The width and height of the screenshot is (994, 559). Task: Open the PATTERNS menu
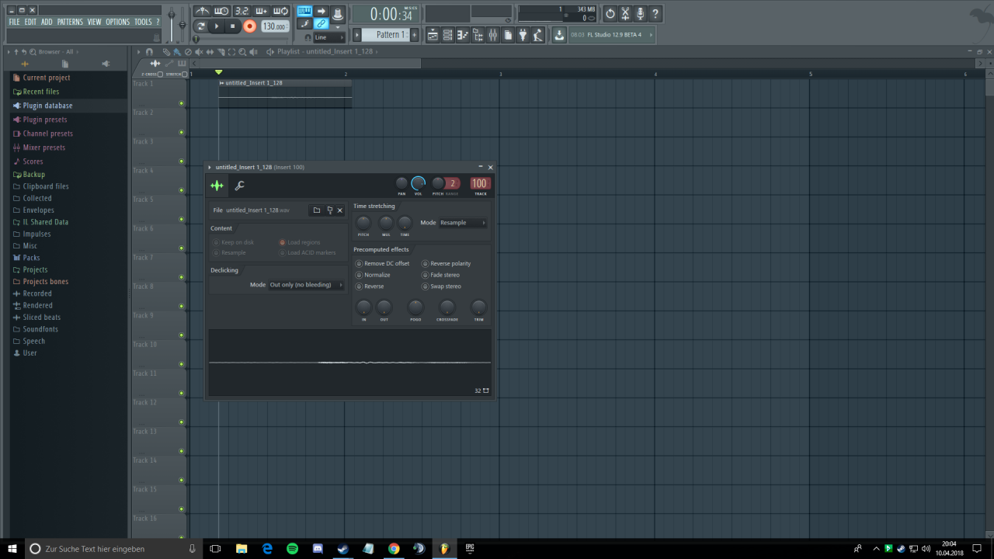[x=70, y=22]
